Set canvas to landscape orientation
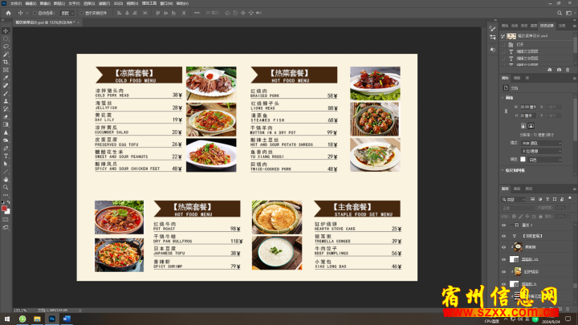The image size is (578, 325). (531, 126)
